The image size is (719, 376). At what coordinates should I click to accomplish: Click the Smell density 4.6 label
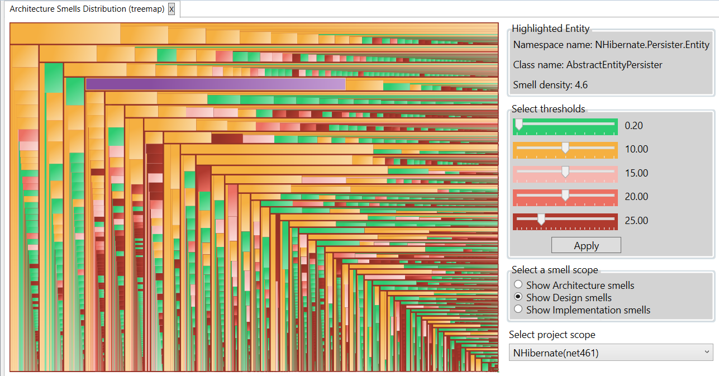[x=550, y=85]
